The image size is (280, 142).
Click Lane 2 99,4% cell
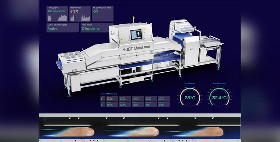coord(125,105)
